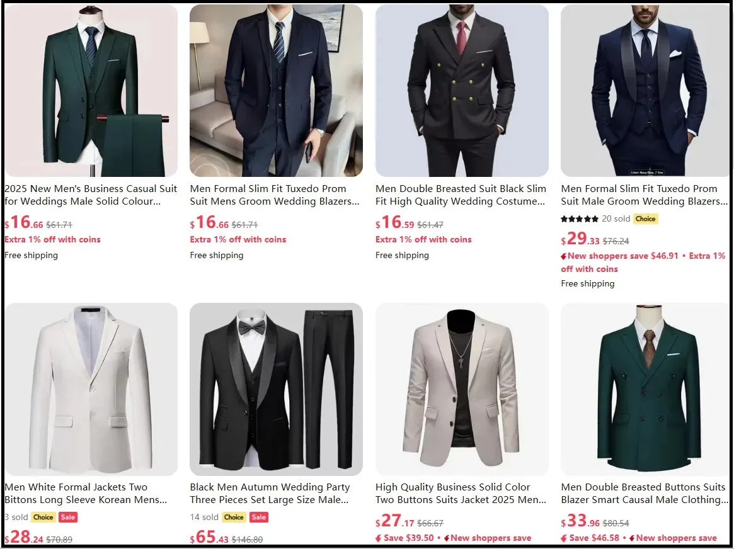Click the Choice badge next to "14 sold"

(234, 518)
